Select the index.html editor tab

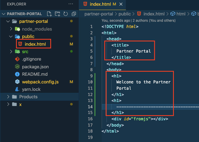click(102, 5)
